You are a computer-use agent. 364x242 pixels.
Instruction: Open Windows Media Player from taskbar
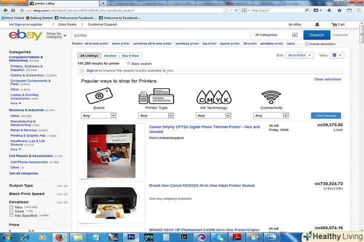click(42, 237)
